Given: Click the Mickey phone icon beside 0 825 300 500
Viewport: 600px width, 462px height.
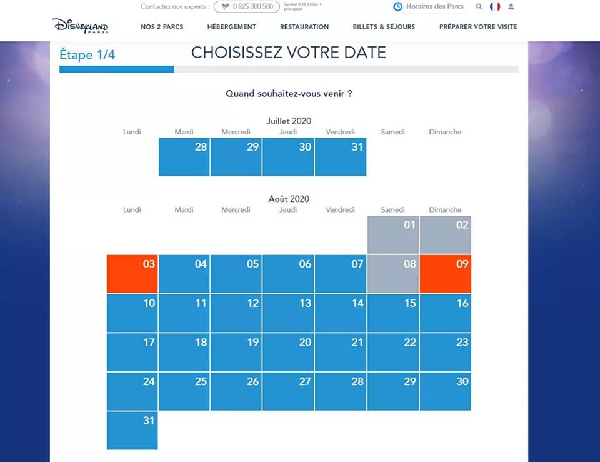Looking at the screenshot, I should tap(226, 6).
